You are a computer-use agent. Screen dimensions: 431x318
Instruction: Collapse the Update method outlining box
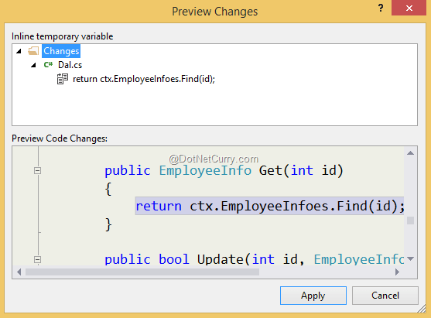click(38, 259)
